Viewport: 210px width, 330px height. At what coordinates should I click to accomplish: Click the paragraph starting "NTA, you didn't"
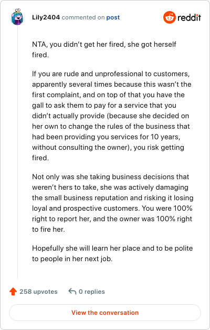tap(104, 50)
